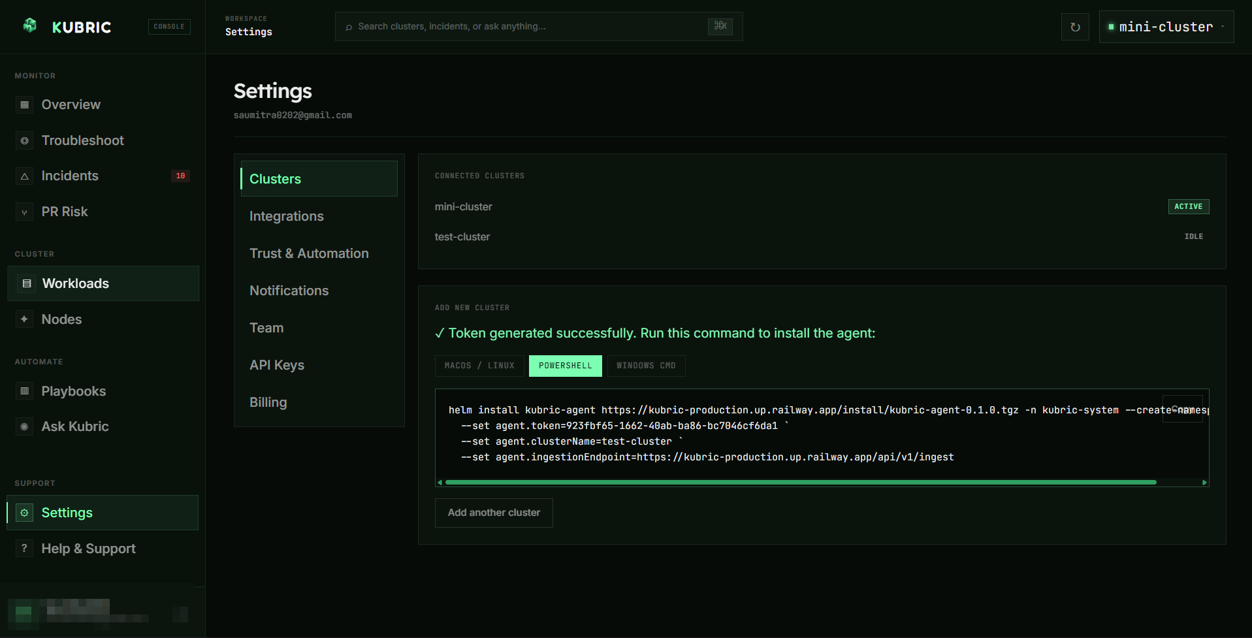Focus the search clusters input field
1252x638 pixels.
(x=539, y=27)
